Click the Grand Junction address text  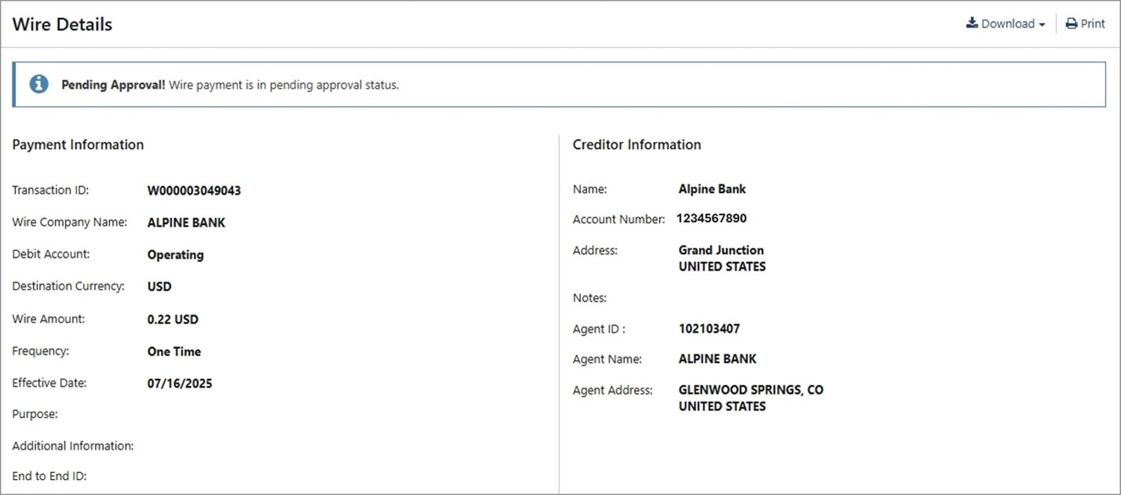point(721,250)
